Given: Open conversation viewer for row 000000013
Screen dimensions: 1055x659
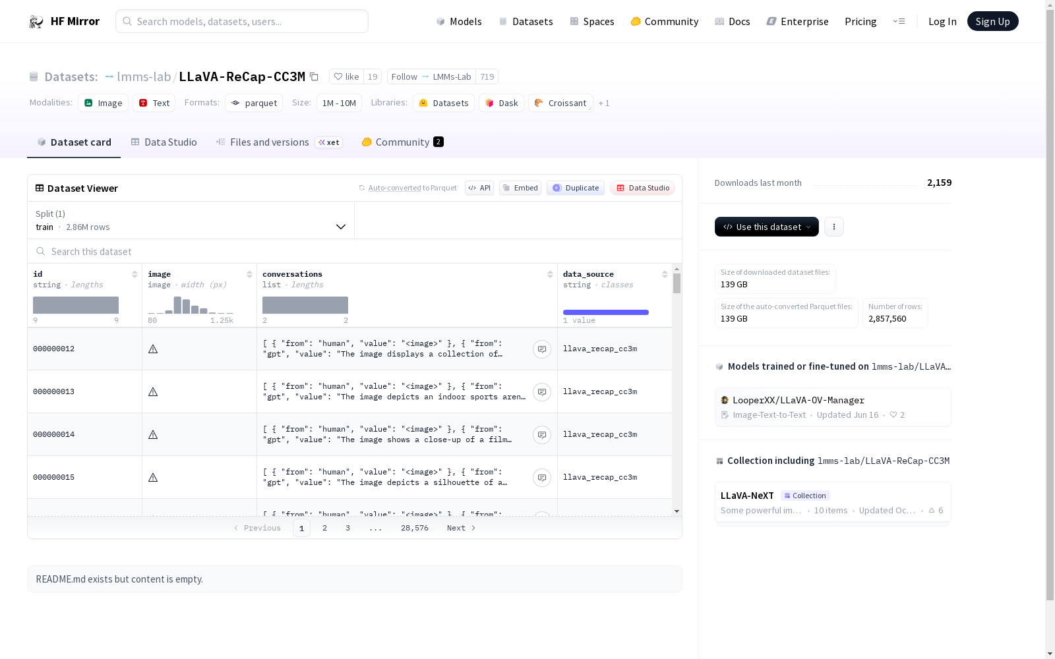Looking at the screenshot, I should pyautogui.click(x=542, y=392).
